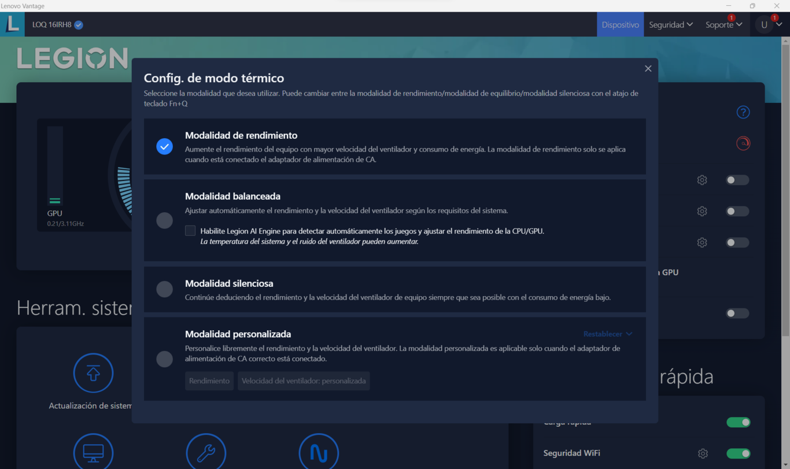Switch to the Dispositivo tab

coord(620,25)
